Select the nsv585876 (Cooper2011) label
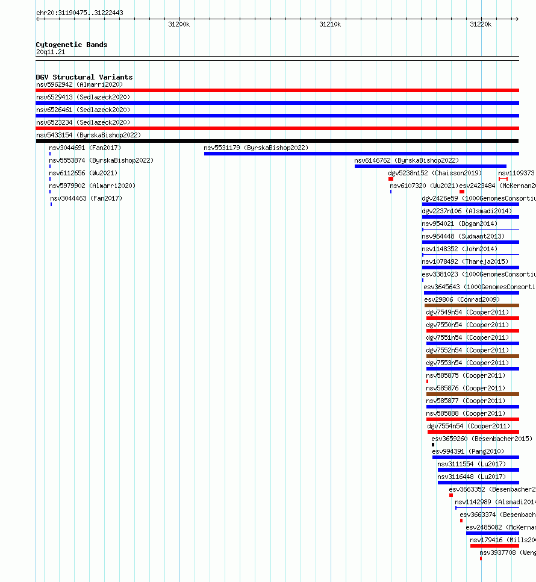Image resolution: width=536 pixels, height=582 pixels. pyautogui.click(x=466, y=387)
